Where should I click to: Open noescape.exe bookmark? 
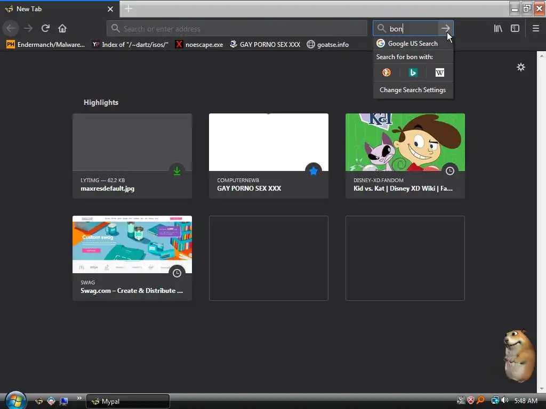pyautogui.click(x=199, y=45)
